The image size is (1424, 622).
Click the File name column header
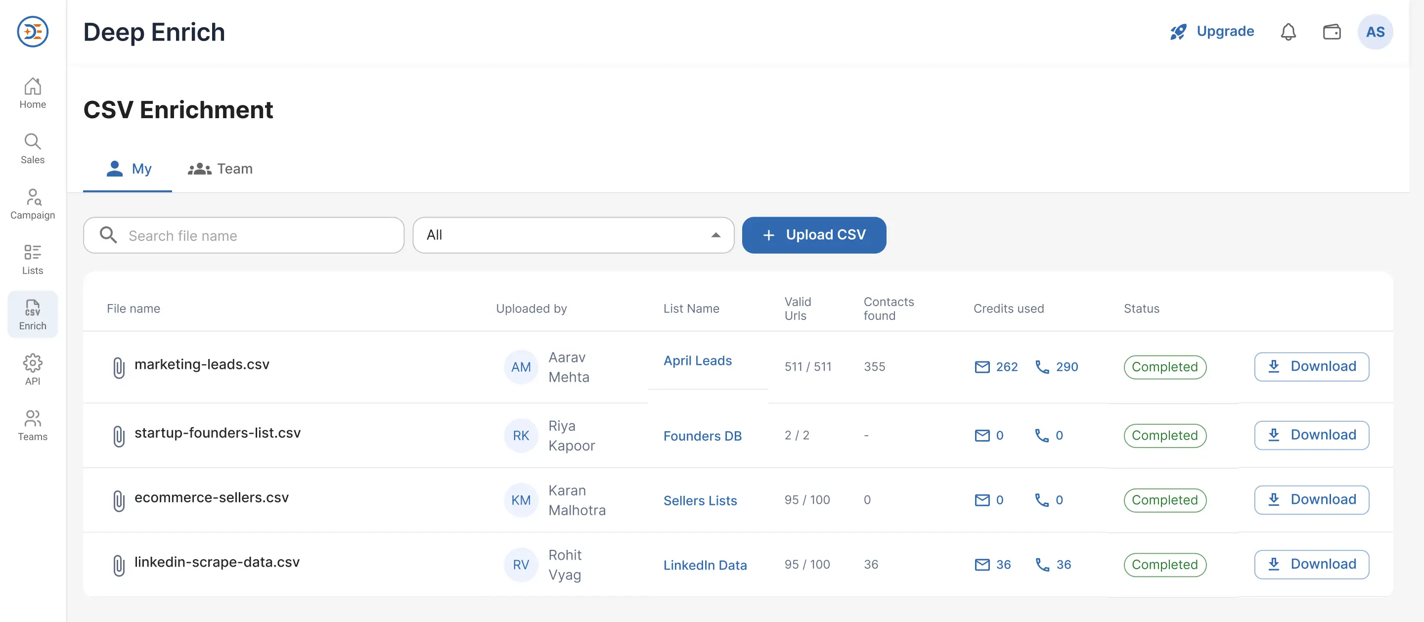coord(133,309)
